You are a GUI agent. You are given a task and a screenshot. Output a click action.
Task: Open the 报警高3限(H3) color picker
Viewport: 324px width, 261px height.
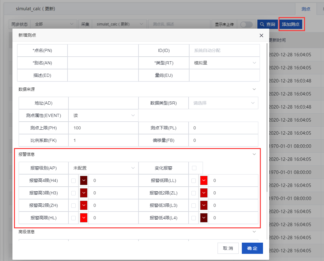(84, 193)
